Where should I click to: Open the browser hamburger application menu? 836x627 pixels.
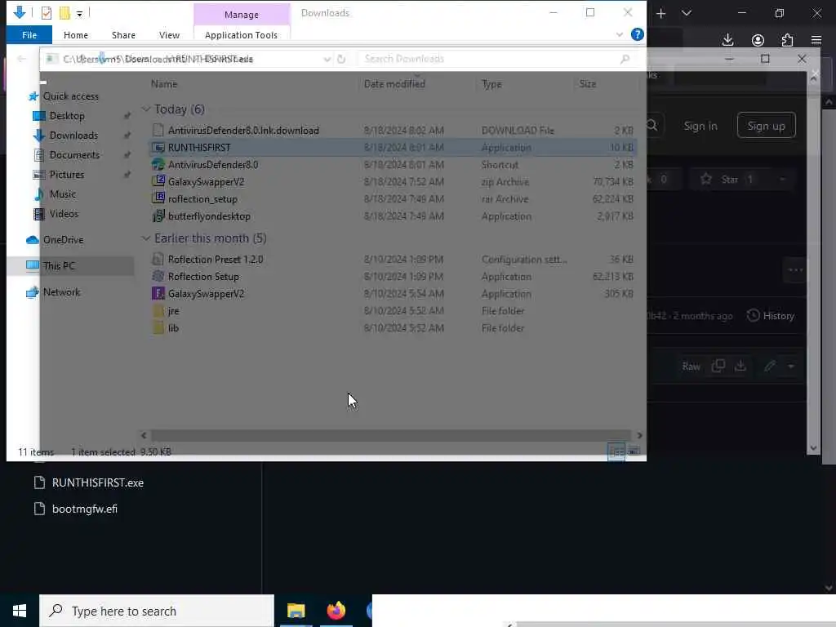point(816,40)
